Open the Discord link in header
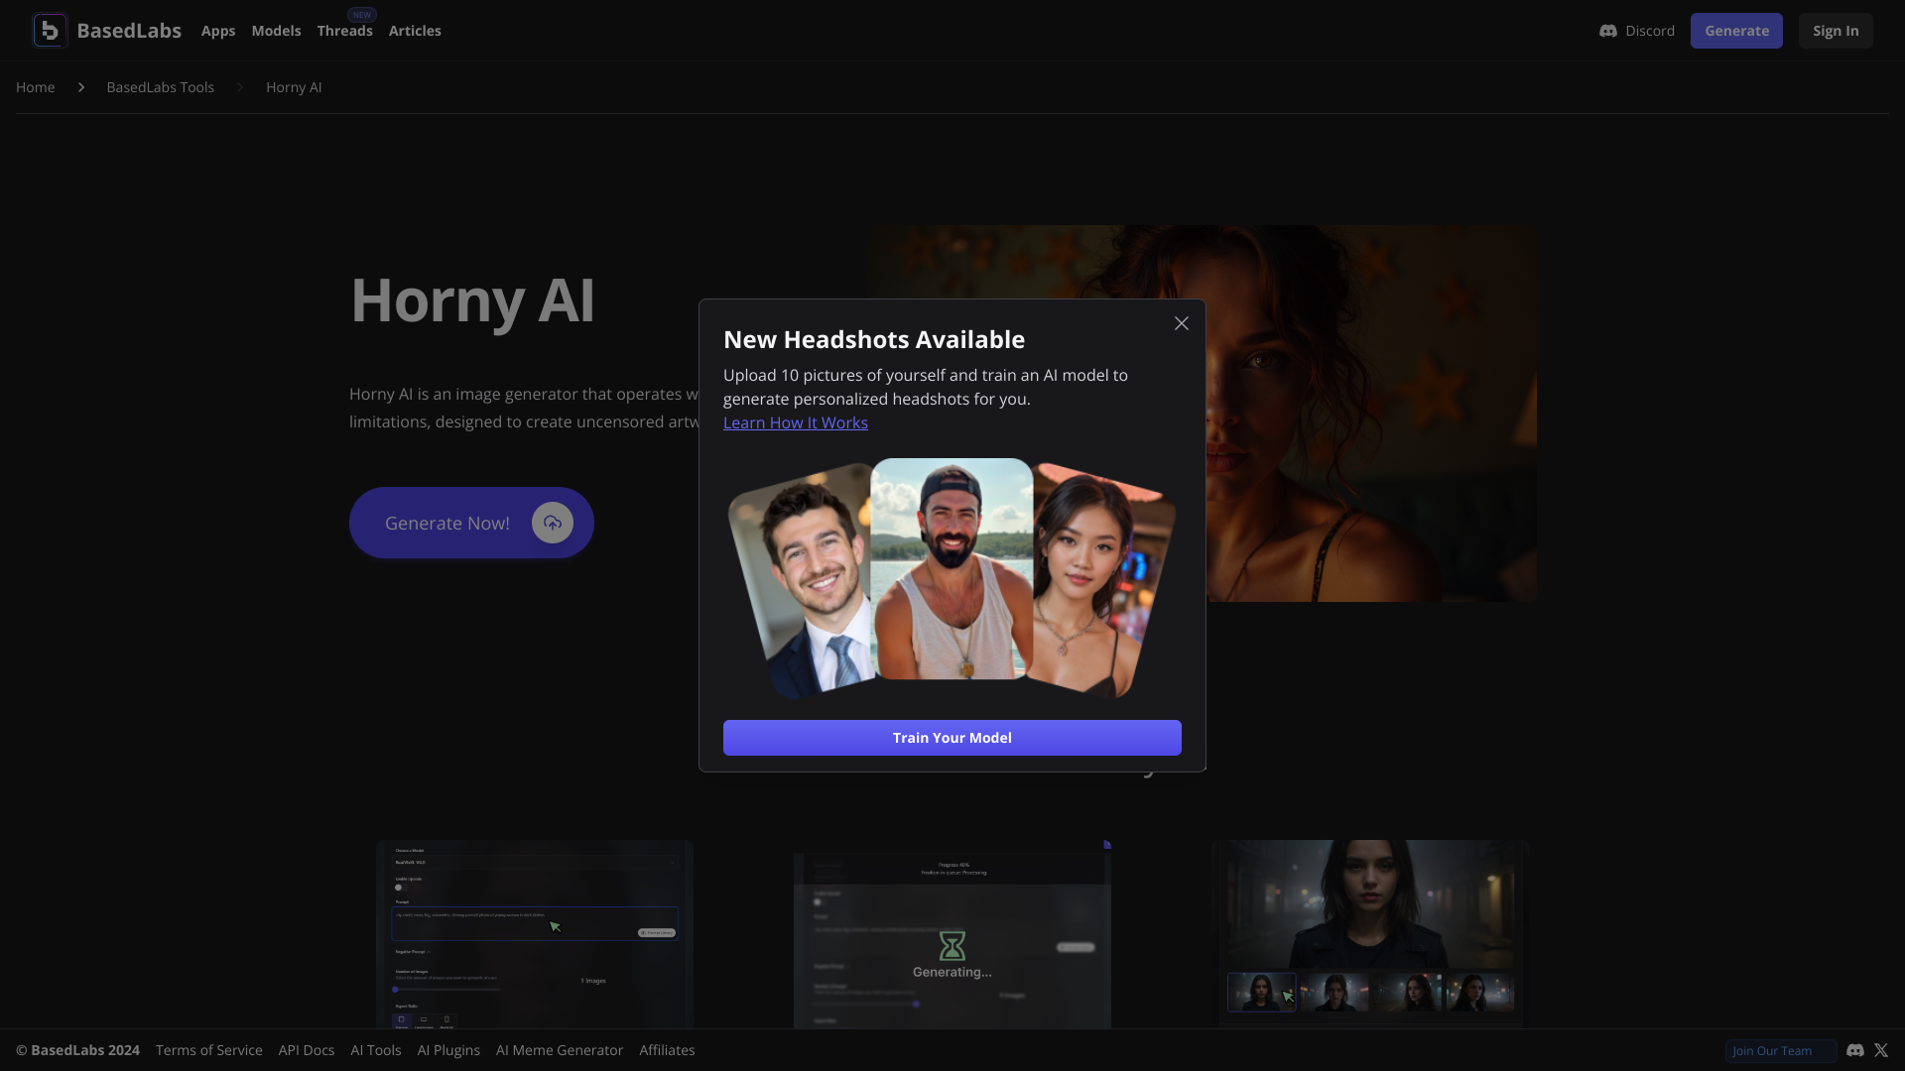This screenshot has width=1905, height=1071. click(1636, 31)
